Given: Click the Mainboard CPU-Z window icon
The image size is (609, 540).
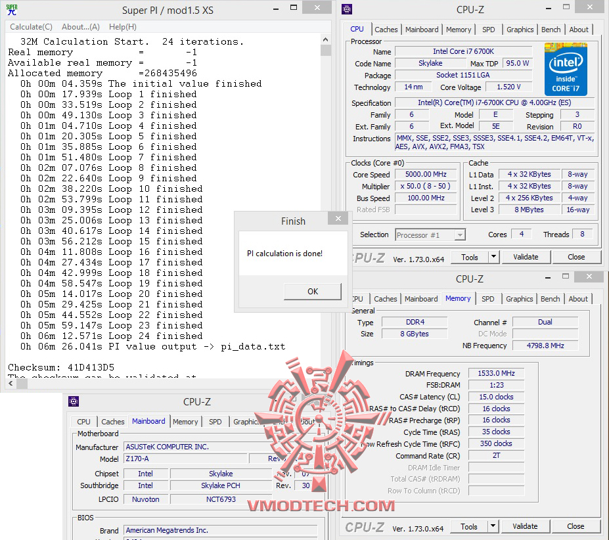Looking at the screenshot, I should pyautogui.click(x=74, y=401).
